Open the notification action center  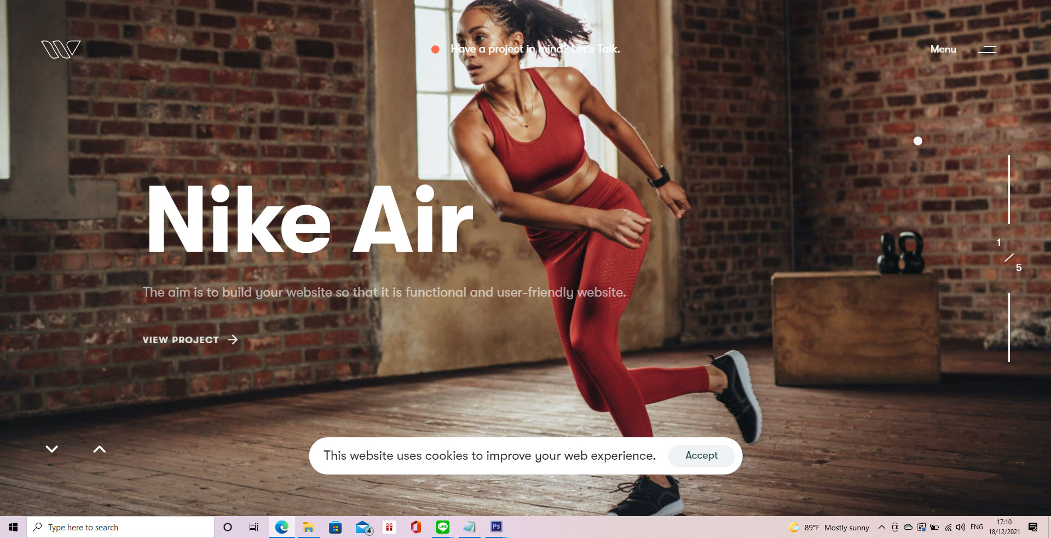click(1033, 527)
